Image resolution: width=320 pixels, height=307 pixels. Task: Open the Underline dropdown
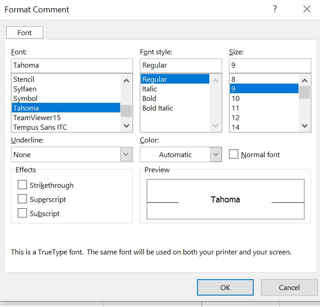click(x=126, y=154)
